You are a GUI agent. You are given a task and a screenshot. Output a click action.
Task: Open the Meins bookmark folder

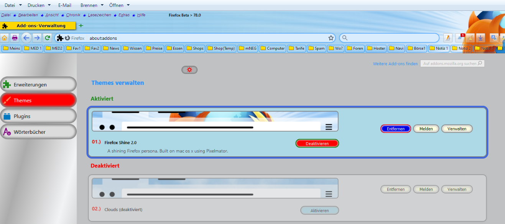(12, 49)
